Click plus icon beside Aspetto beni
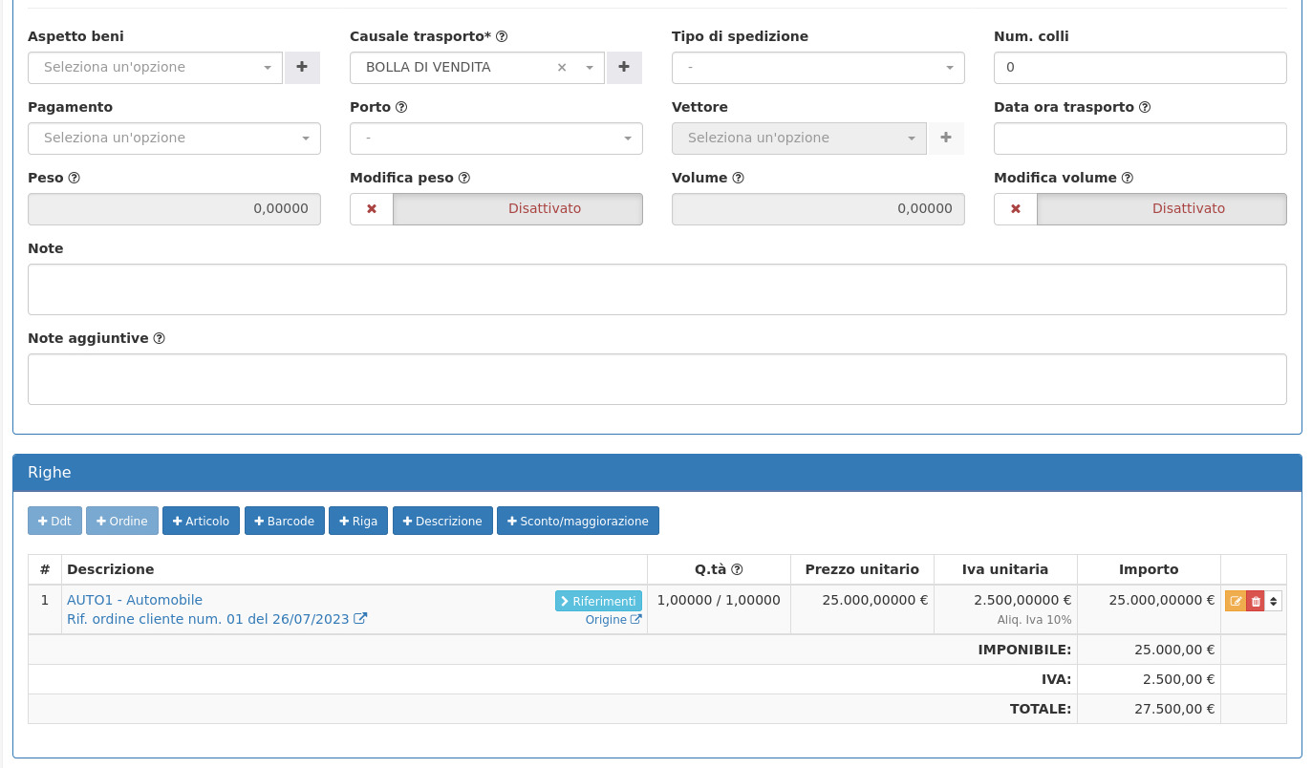The image size is (1312, 768). (x=302, y=68)
